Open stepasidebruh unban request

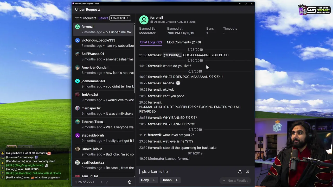point(104,138)
